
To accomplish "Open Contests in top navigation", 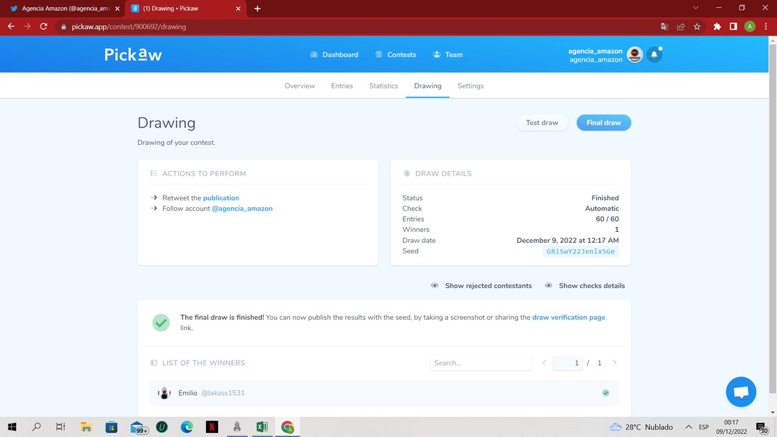I will tap(396, 55).
